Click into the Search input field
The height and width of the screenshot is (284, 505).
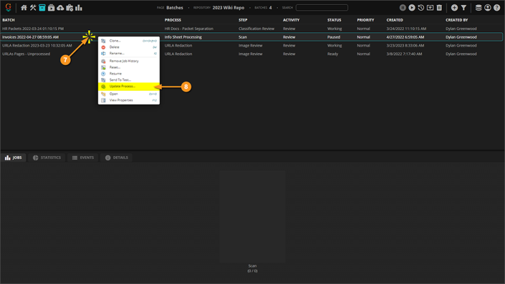point(322,8)
